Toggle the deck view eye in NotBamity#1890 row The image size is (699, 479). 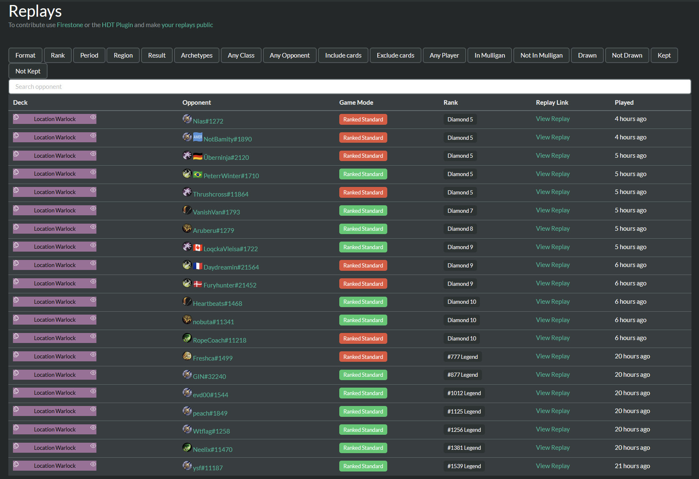point(93,136)
